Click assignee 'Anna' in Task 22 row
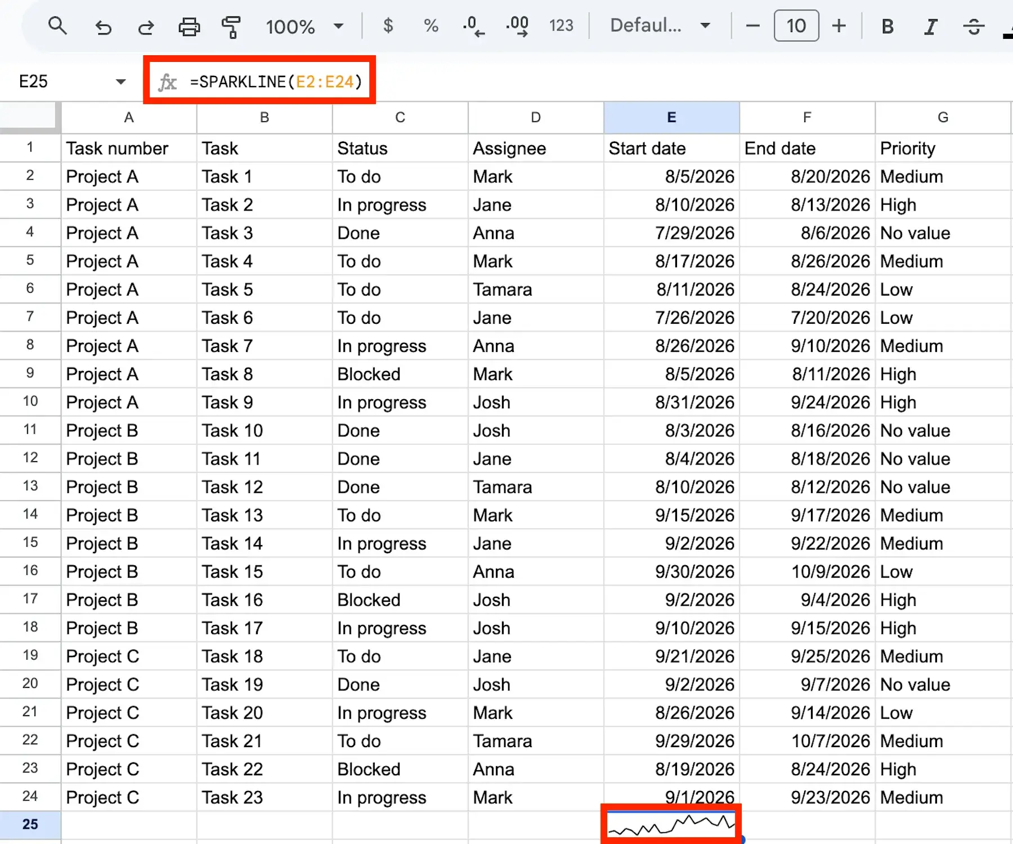This screenshot has height=844, width=1013. pyautogui.click(x=536, y=769)
